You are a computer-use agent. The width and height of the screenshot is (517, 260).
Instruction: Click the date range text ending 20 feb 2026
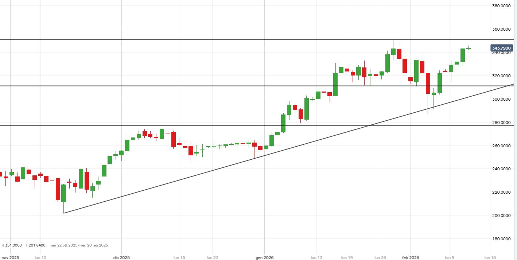click(79, 245)
